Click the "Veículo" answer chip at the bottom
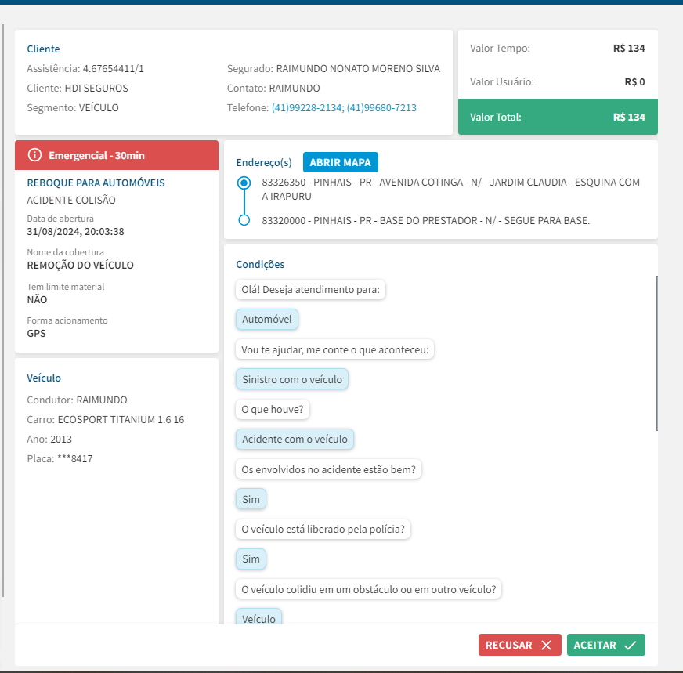The image size is (683, 673). tap(258, 618)
